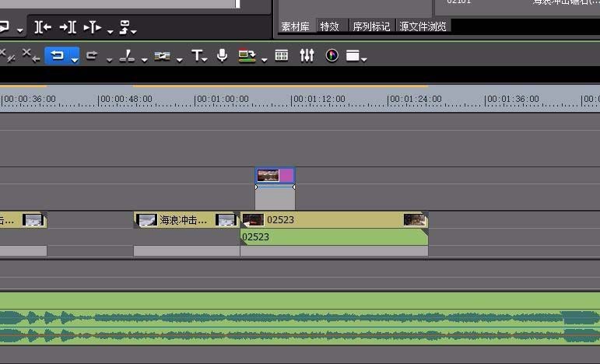This screenshot has height=364, width=600.
Task: Click the partially visible clip at left edge
Action: (x=23, y=220)
